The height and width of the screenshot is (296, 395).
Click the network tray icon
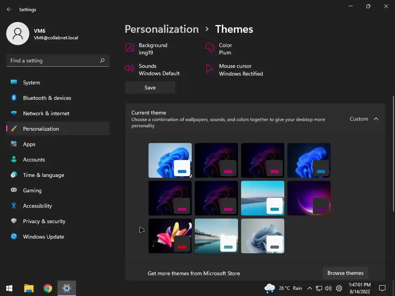coord(319,288)
